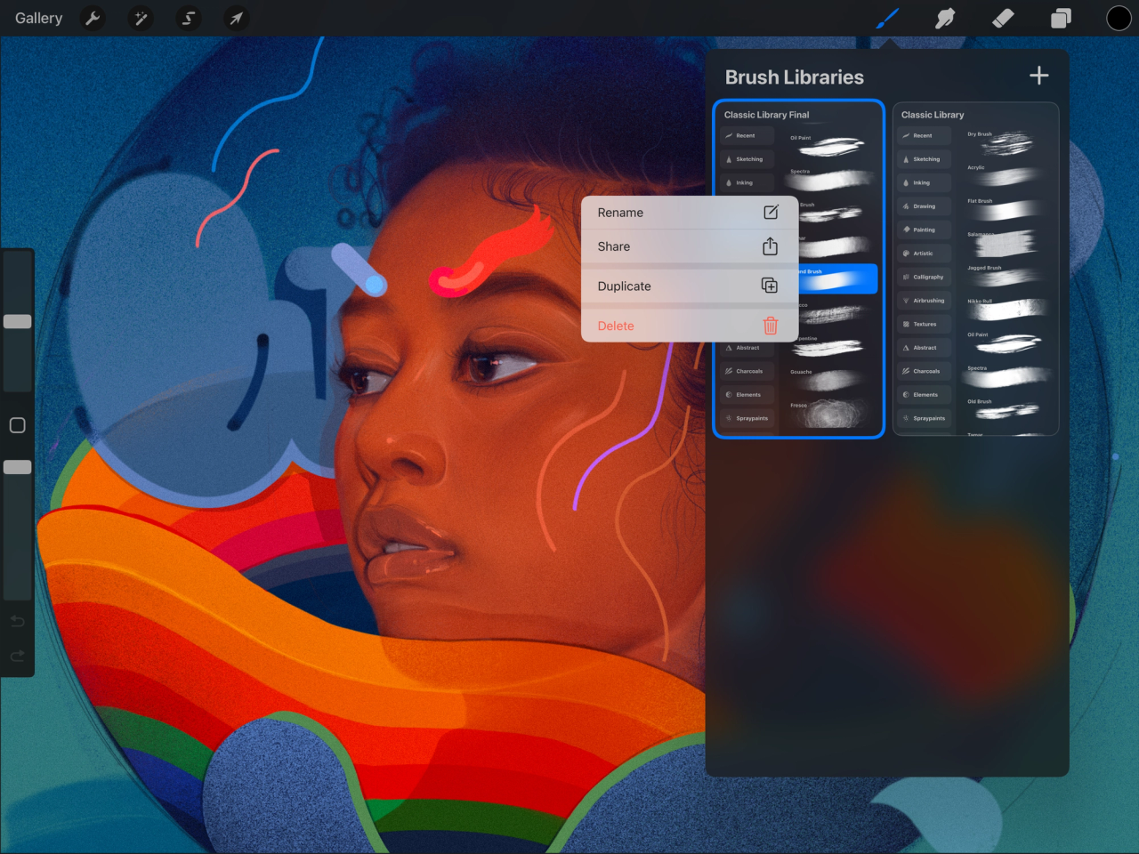This screenshot has height=854, width=1139.
Task: Tap the sidebar modify square button
Action: coord(17,425)
